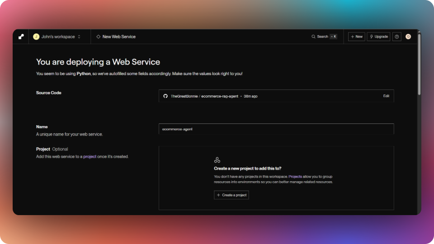Image resolution: width=434 pixels, height=244 pixels.
Task: Click the magnifying glass search icon
Action: point(313,37)
